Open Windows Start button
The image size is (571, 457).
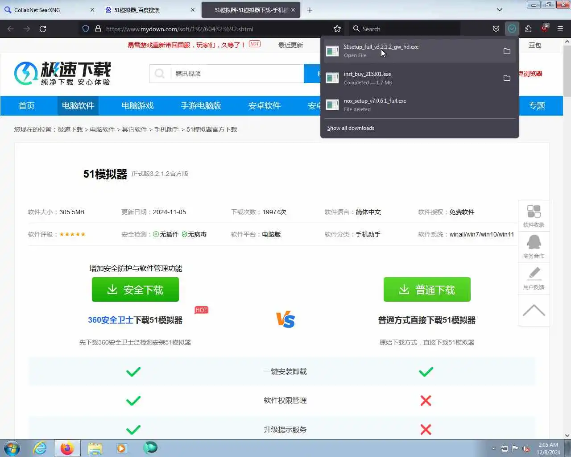(x=12, y=448)
